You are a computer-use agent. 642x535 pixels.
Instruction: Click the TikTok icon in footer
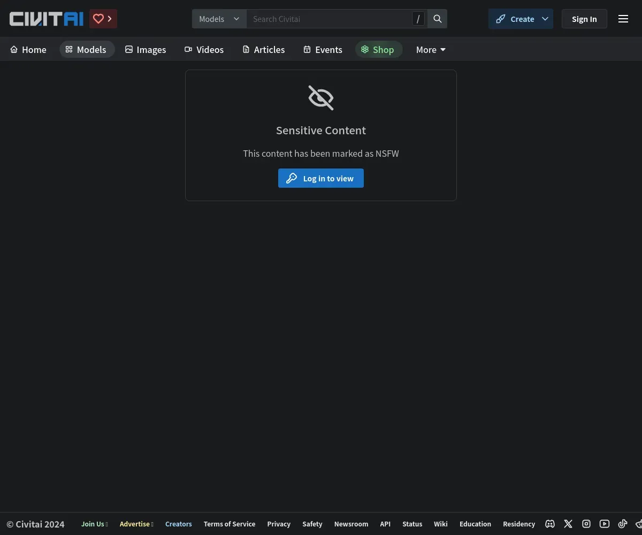pos(623,524)
